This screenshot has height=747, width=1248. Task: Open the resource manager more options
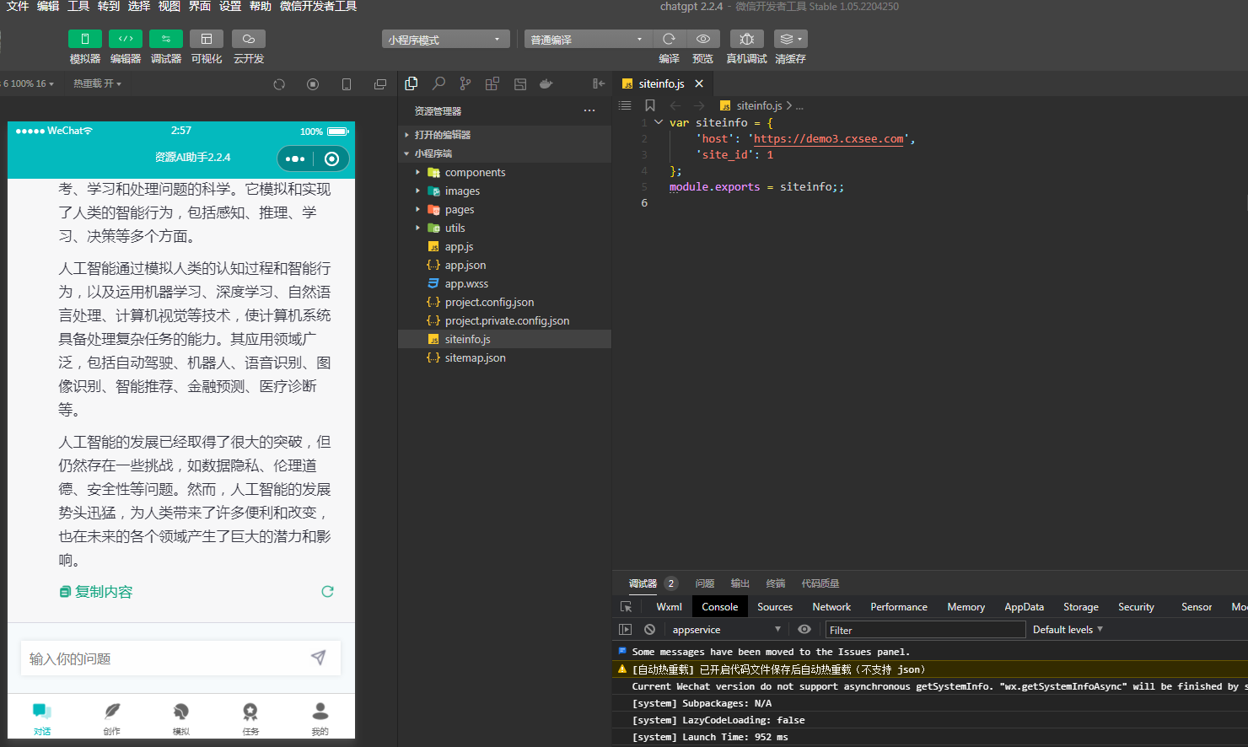(589, 110)
